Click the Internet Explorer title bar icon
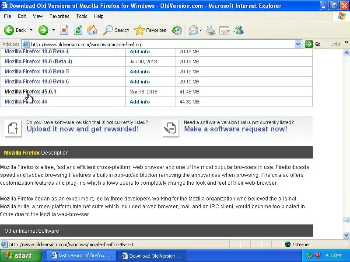This screenshot has width=350, height=262. click(4, 5)
